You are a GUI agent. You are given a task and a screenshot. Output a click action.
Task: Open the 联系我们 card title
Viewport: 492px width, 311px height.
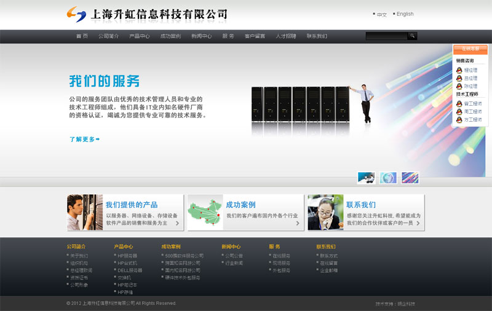point(361,205)
